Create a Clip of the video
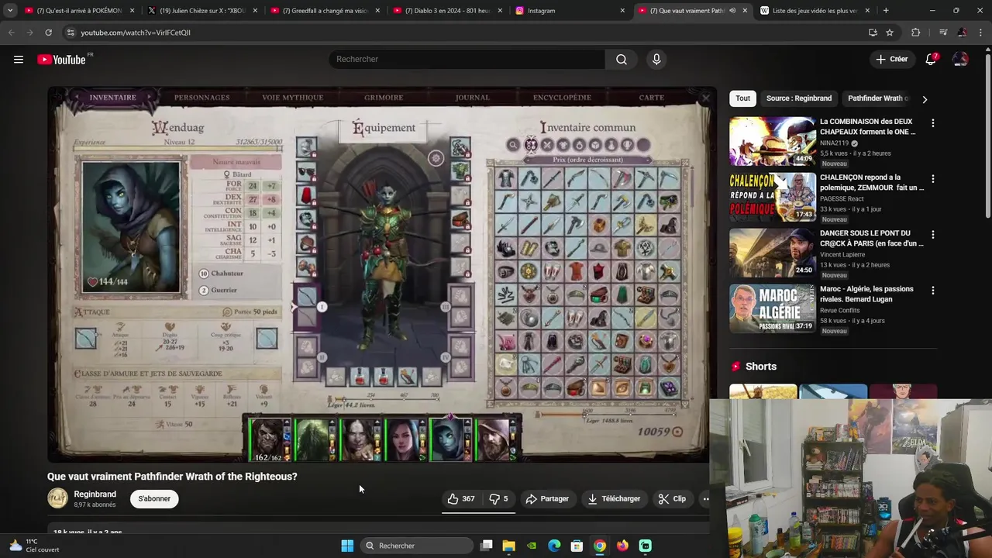 (x=672, y=499)
